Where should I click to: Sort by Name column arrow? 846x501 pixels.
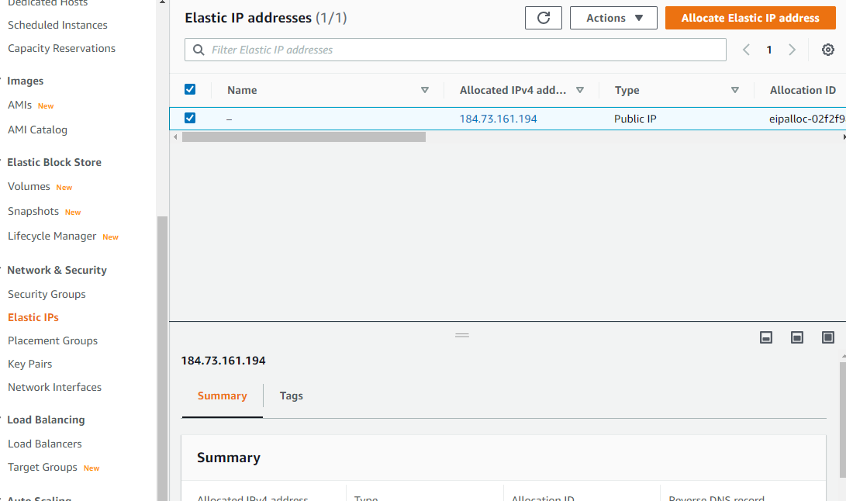425,90
